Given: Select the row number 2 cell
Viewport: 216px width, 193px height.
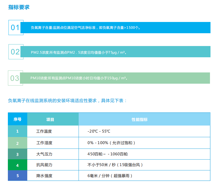Looking at the screenshot, I should (17, 143).
